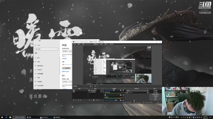Open the 编辑 menu in OBS
The height and width of the screenshot is (119, 213).
pos(79,44)
